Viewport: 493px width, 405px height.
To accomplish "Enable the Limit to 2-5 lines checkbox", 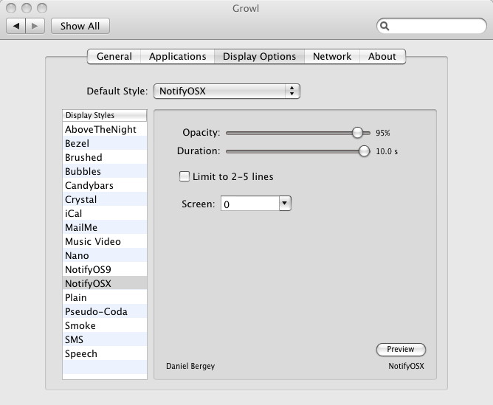I will pyautogui.click(x=185, y=176).
